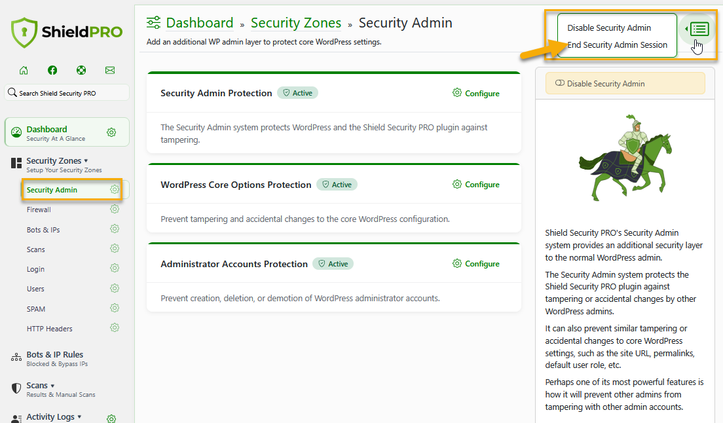The image size is (723, 423).
Task: Configure Security Admin Protection
Action: click(x=476, y=93)
